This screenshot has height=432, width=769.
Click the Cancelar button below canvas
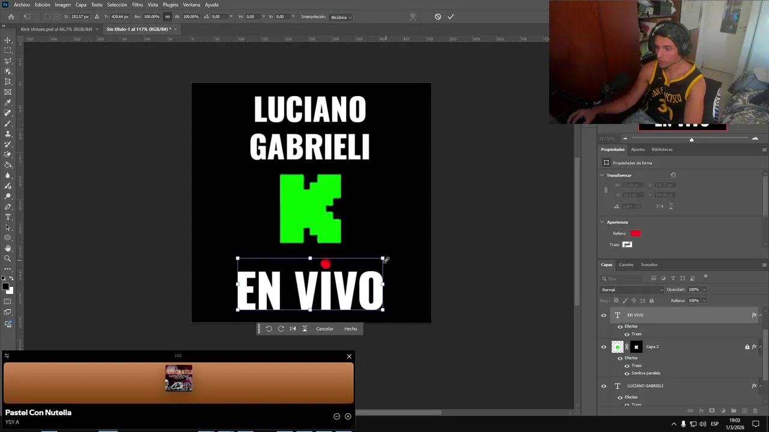coord(325,329)
